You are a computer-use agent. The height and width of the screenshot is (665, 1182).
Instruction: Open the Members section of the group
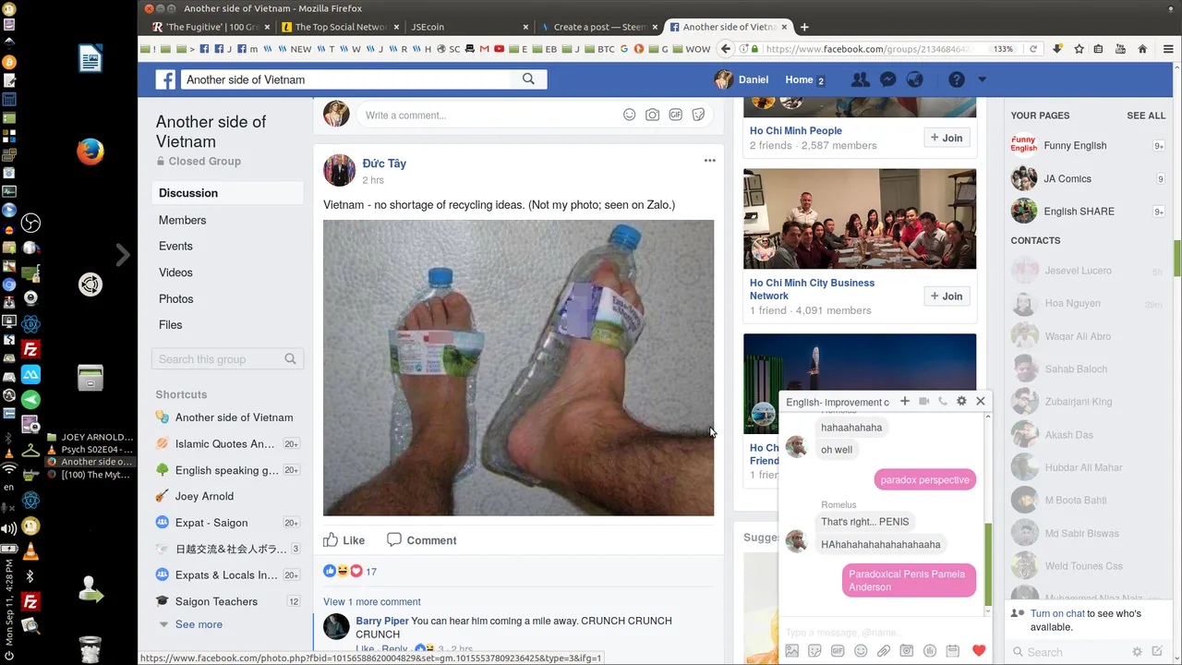point(182,220)
